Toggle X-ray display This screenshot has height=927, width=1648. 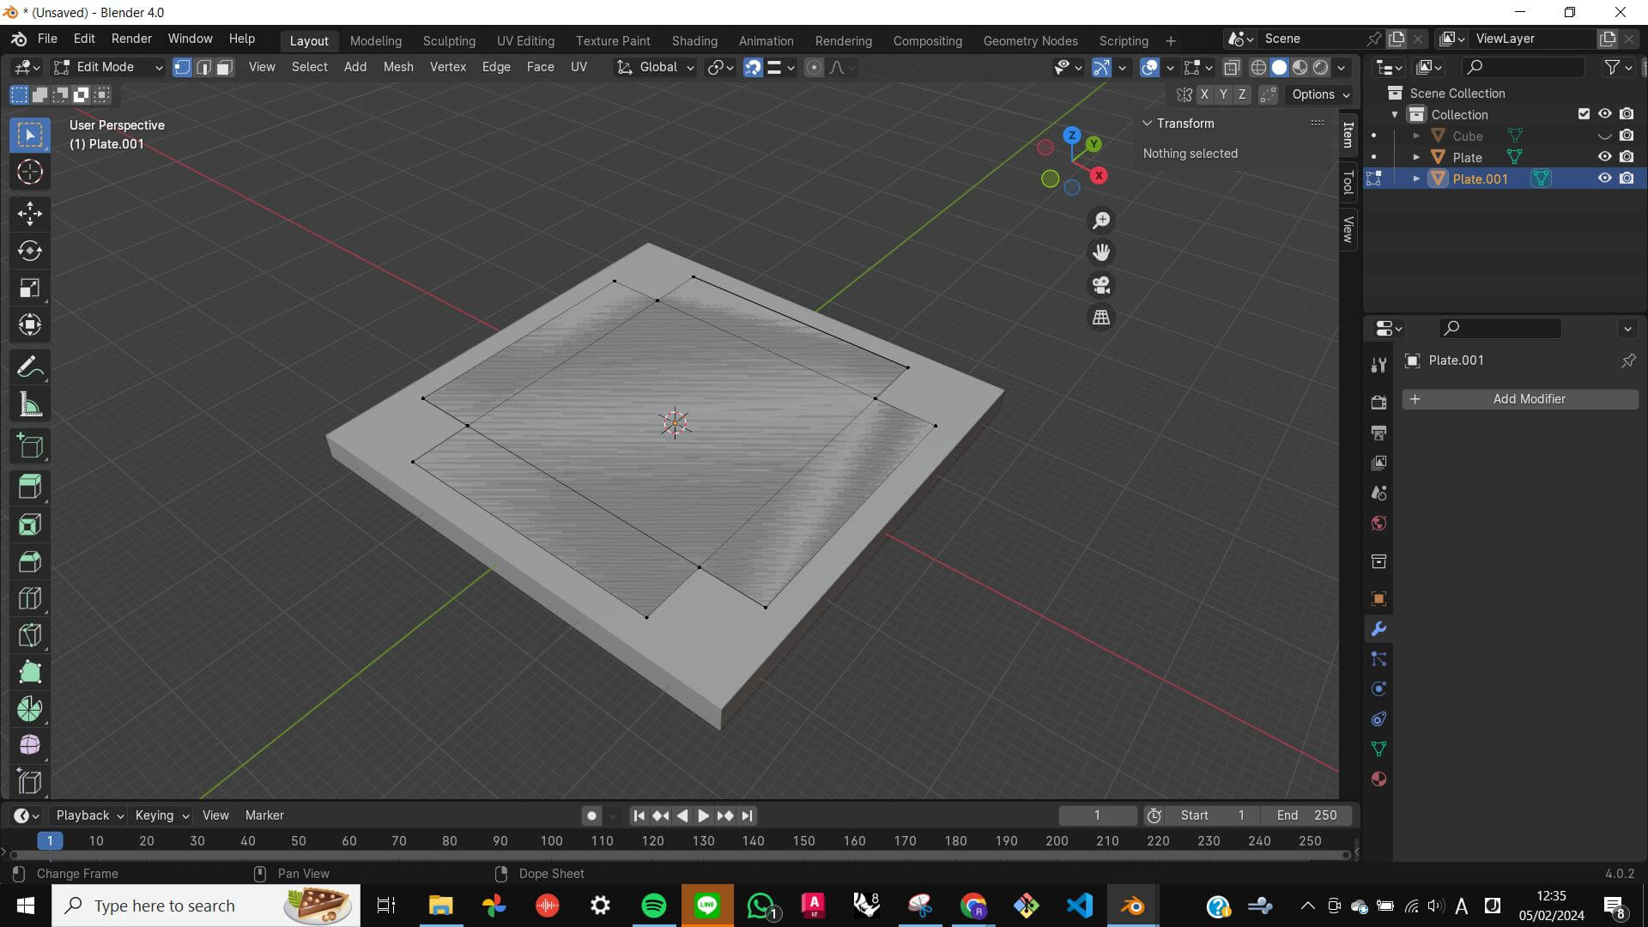(1232, 67)
